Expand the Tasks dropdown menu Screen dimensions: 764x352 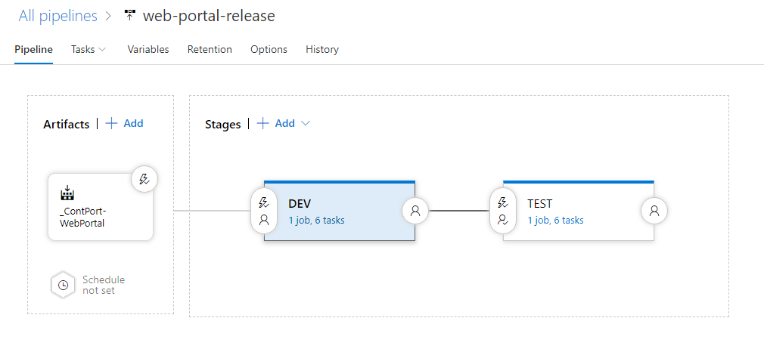(89, 49)
